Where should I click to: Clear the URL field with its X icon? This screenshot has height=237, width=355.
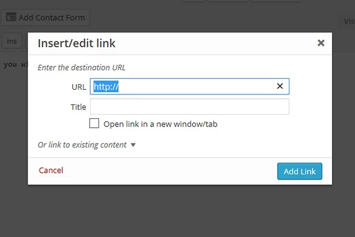point(280,86)
